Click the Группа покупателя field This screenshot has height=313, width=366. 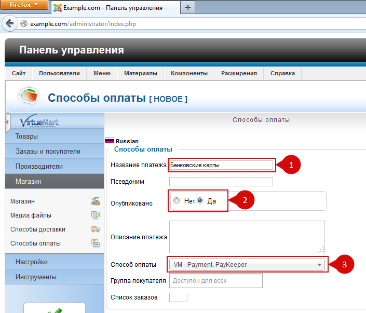[215, 281]
